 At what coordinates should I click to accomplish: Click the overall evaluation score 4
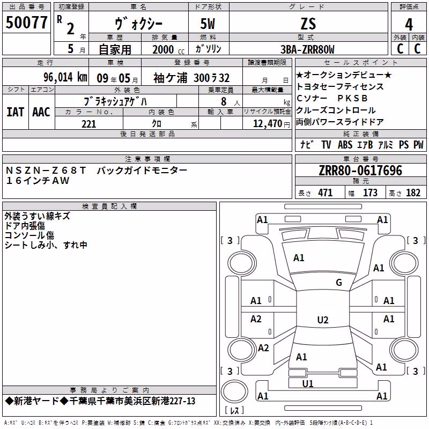click(409, 25)
